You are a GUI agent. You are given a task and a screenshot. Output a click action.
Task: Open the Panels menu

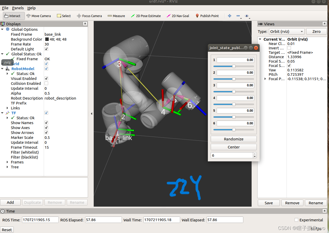tap(18, 8)
